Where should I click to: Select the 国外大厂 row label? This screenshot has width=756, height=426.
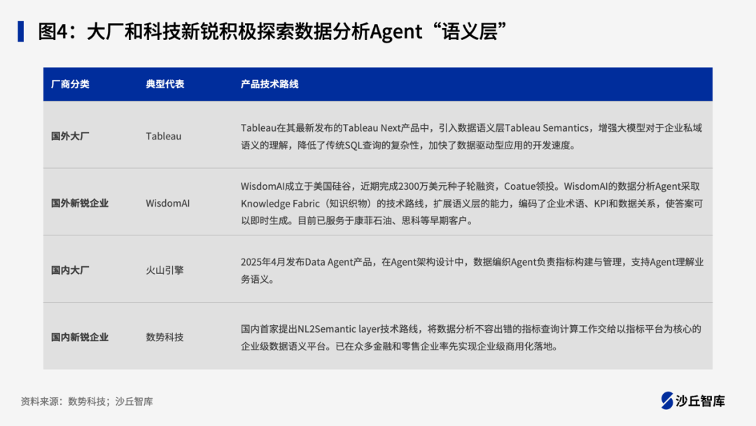[x=70, y=136]
